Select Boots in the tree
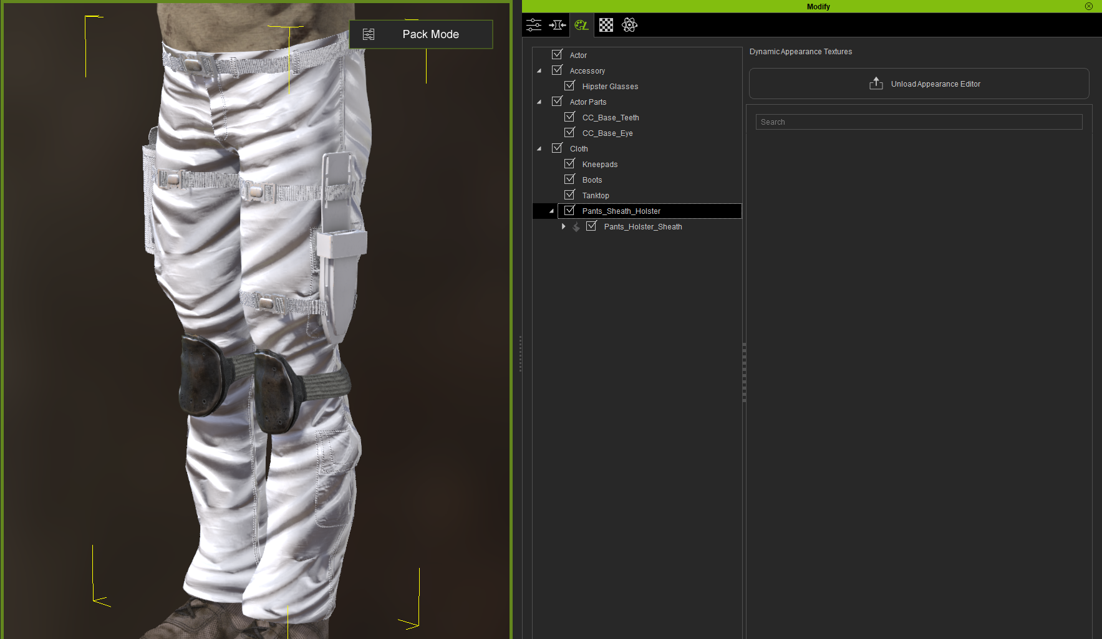Image resolution: width=1102 pixels, height=639 pixels. (592, 180)
